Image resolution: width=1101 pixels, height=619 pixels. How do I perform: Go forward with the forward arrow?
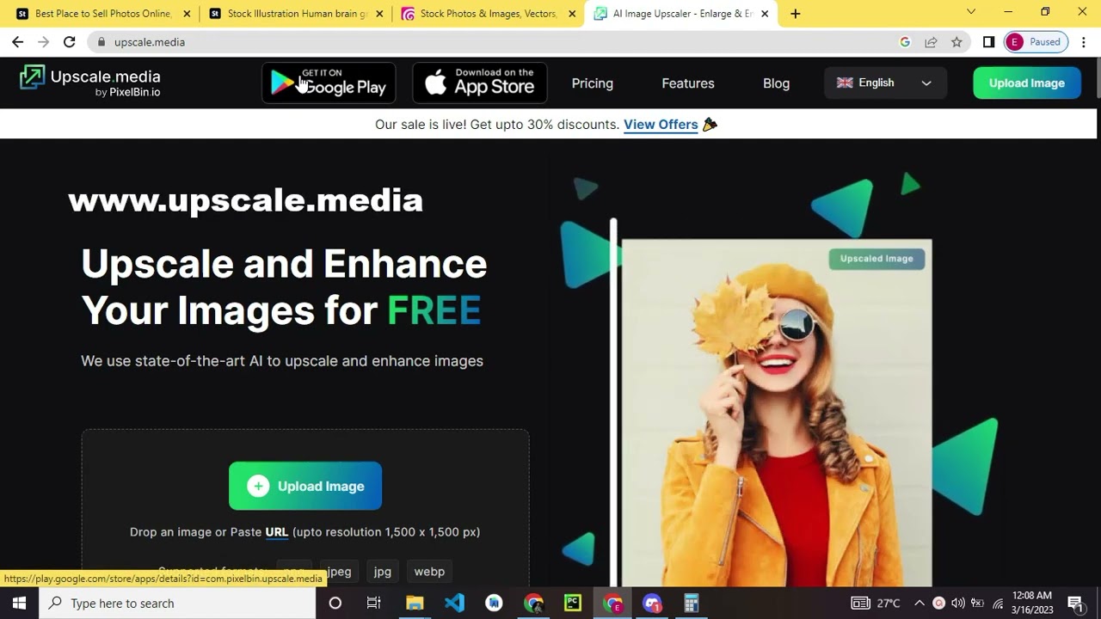click(x=43, y=42)
